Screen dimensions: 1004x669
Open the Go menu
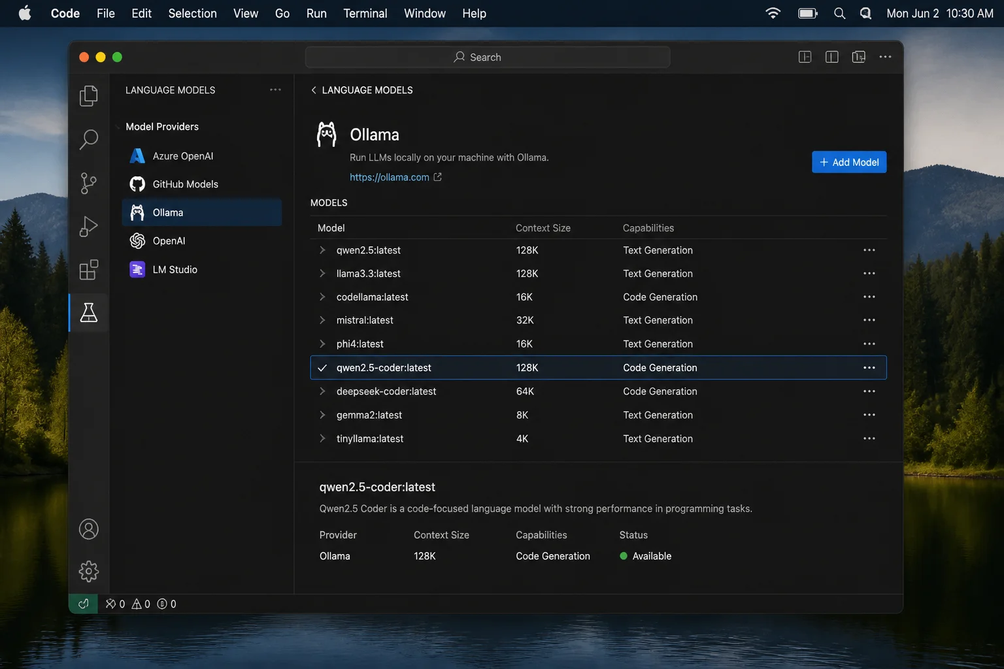coord(282,13)
